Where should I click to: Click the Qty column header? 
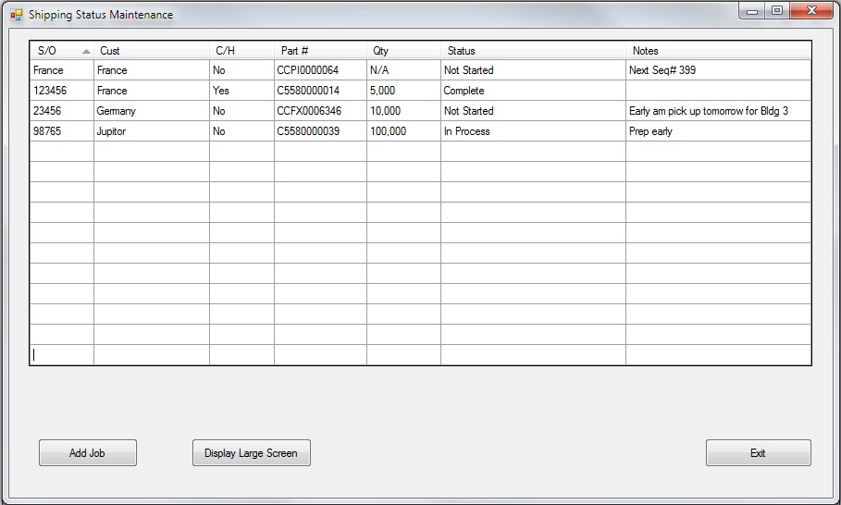pyautogui.click(x=404, y=50)
